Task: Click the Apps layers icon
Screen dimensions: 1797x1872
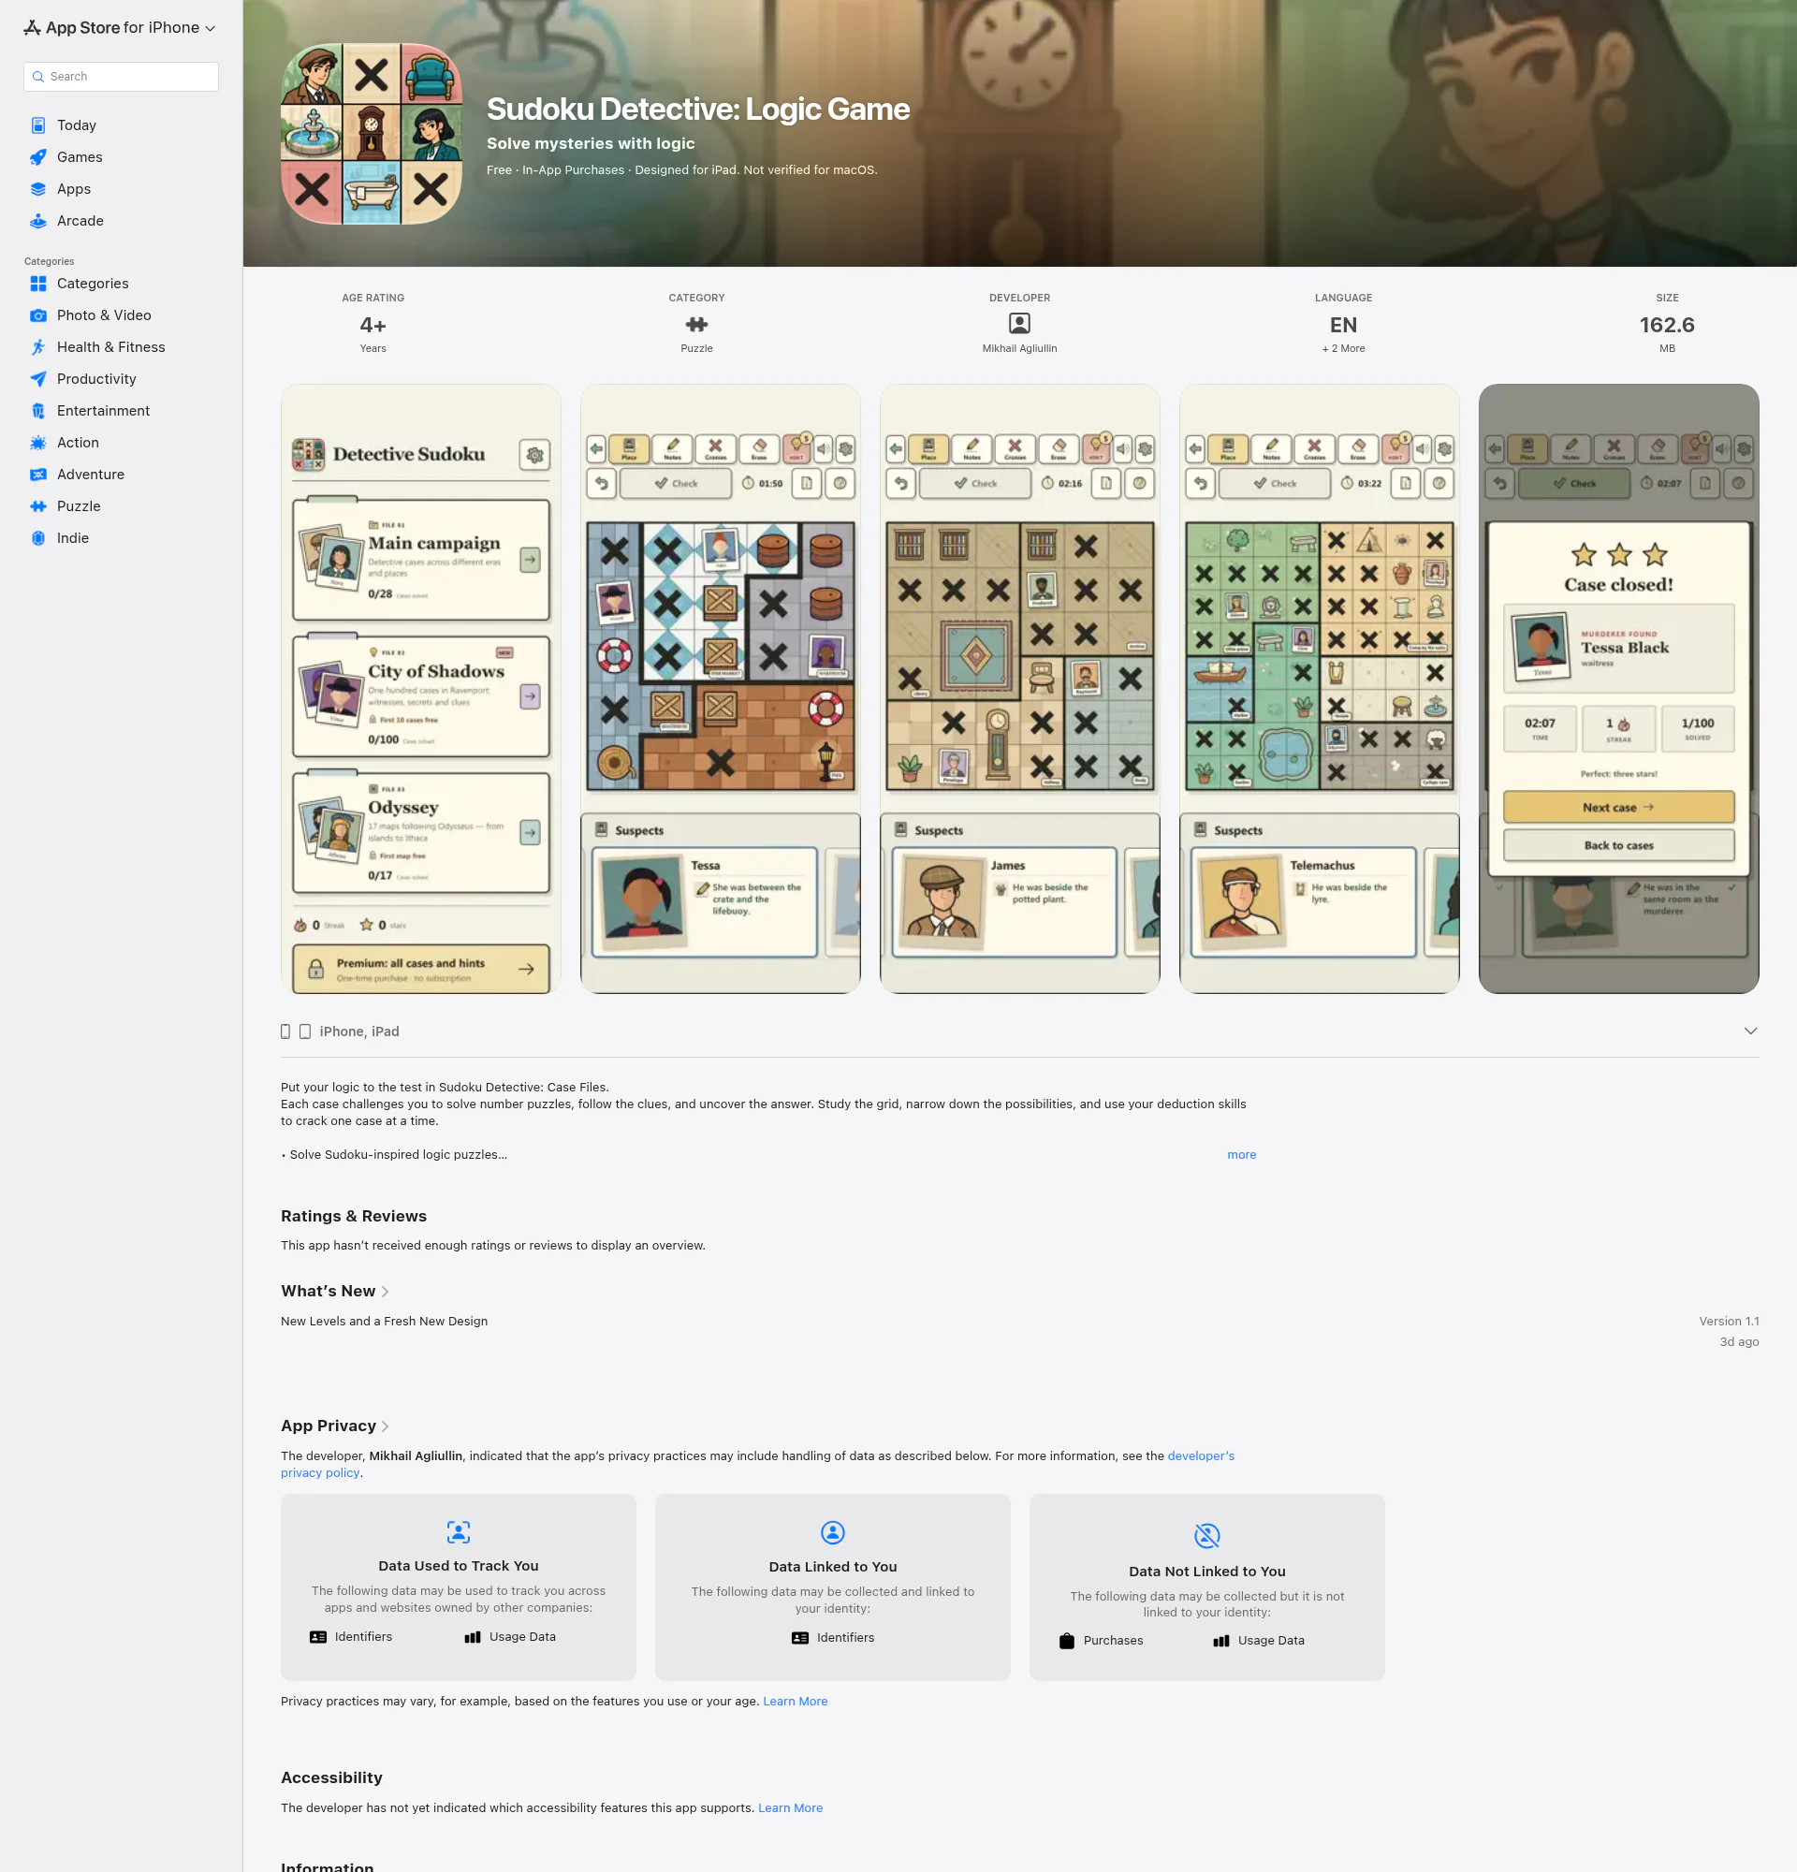Action: click(38, 188)
